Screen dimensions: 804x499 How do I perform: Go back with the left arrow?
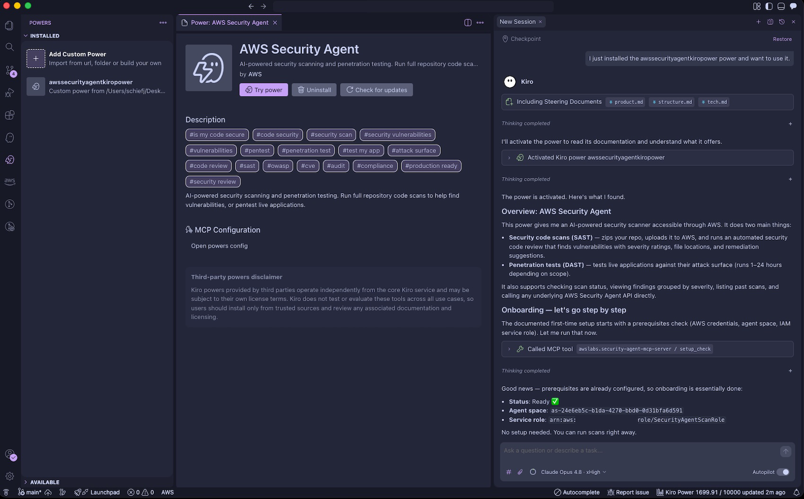click(251, 6)
